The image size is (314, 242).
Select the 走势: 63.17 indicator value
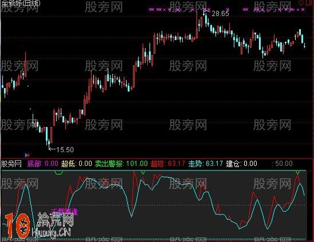coord(206,164)
